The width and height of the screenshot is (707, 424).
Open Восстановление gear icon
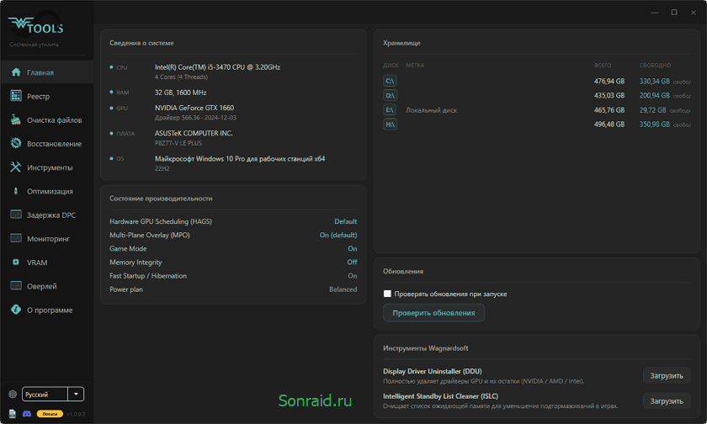(x=16, y=143)
